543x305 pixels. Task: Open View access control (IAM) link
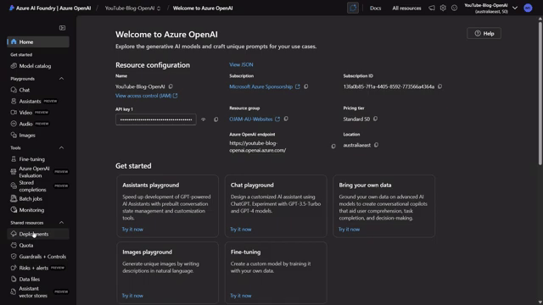[146, 96]
